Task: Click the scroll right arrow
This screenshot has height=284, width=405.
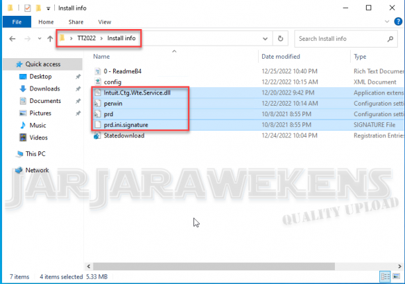Action: (x=400, y=266)
